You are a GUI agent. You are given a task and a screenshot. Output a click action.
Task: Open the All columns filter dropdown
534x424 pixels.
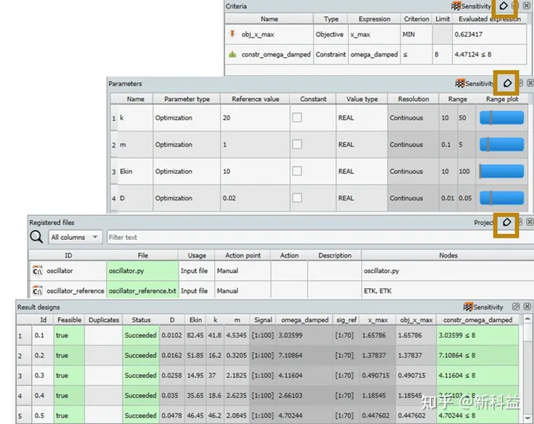click(75, 237)
